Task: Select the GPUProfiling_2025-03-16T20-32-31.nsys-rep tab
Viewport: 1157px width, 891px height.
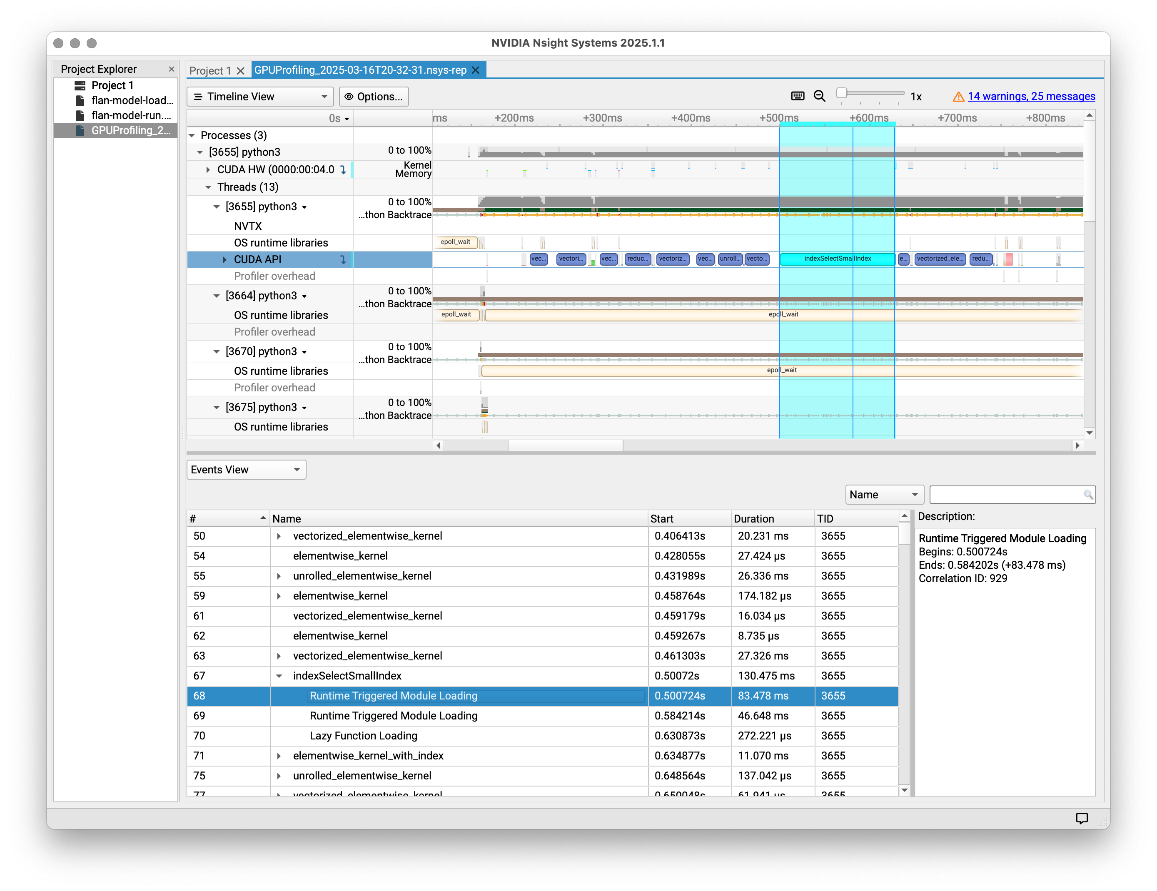Action: click(x=360, y=70)
